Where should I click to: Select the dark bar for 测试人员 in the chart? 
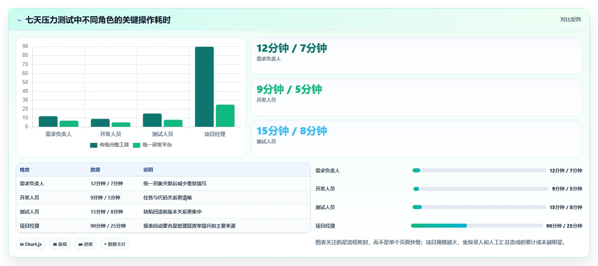(152, 120)
